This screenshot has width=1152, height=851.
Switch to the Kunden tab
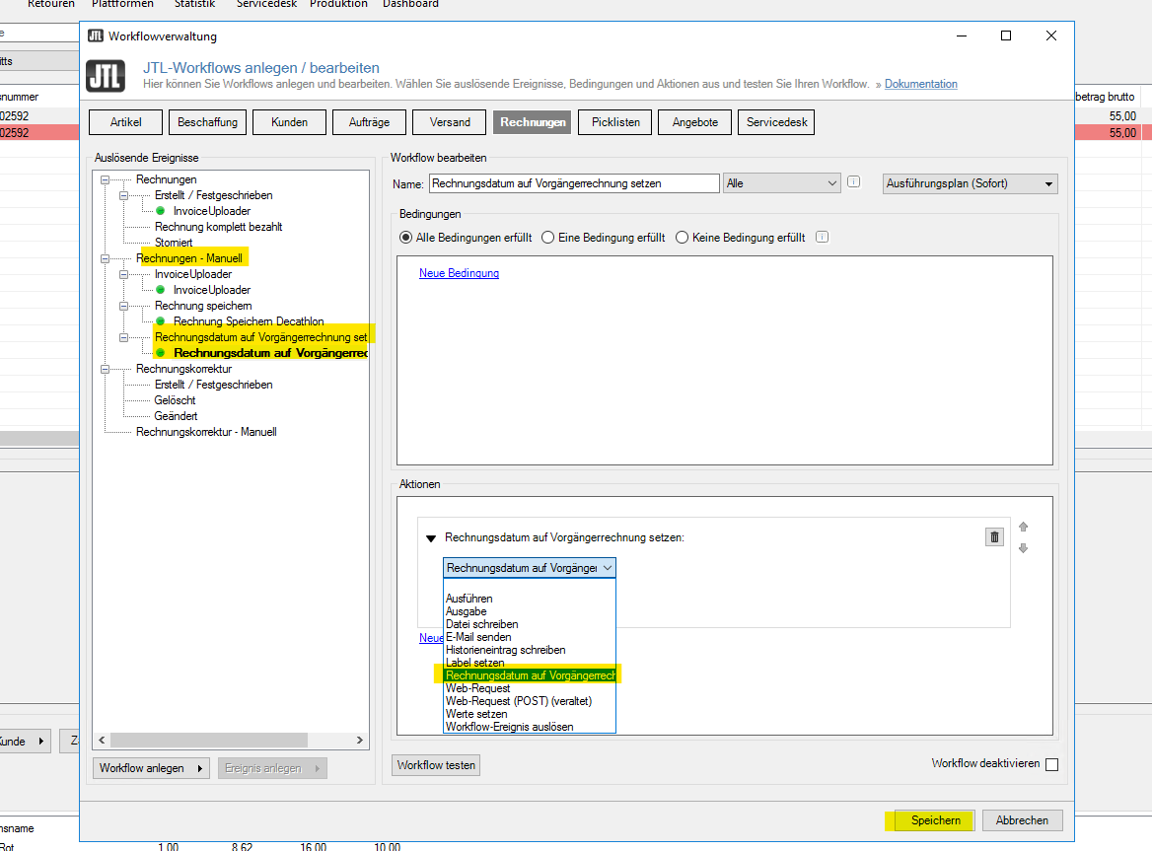[289, 122]
